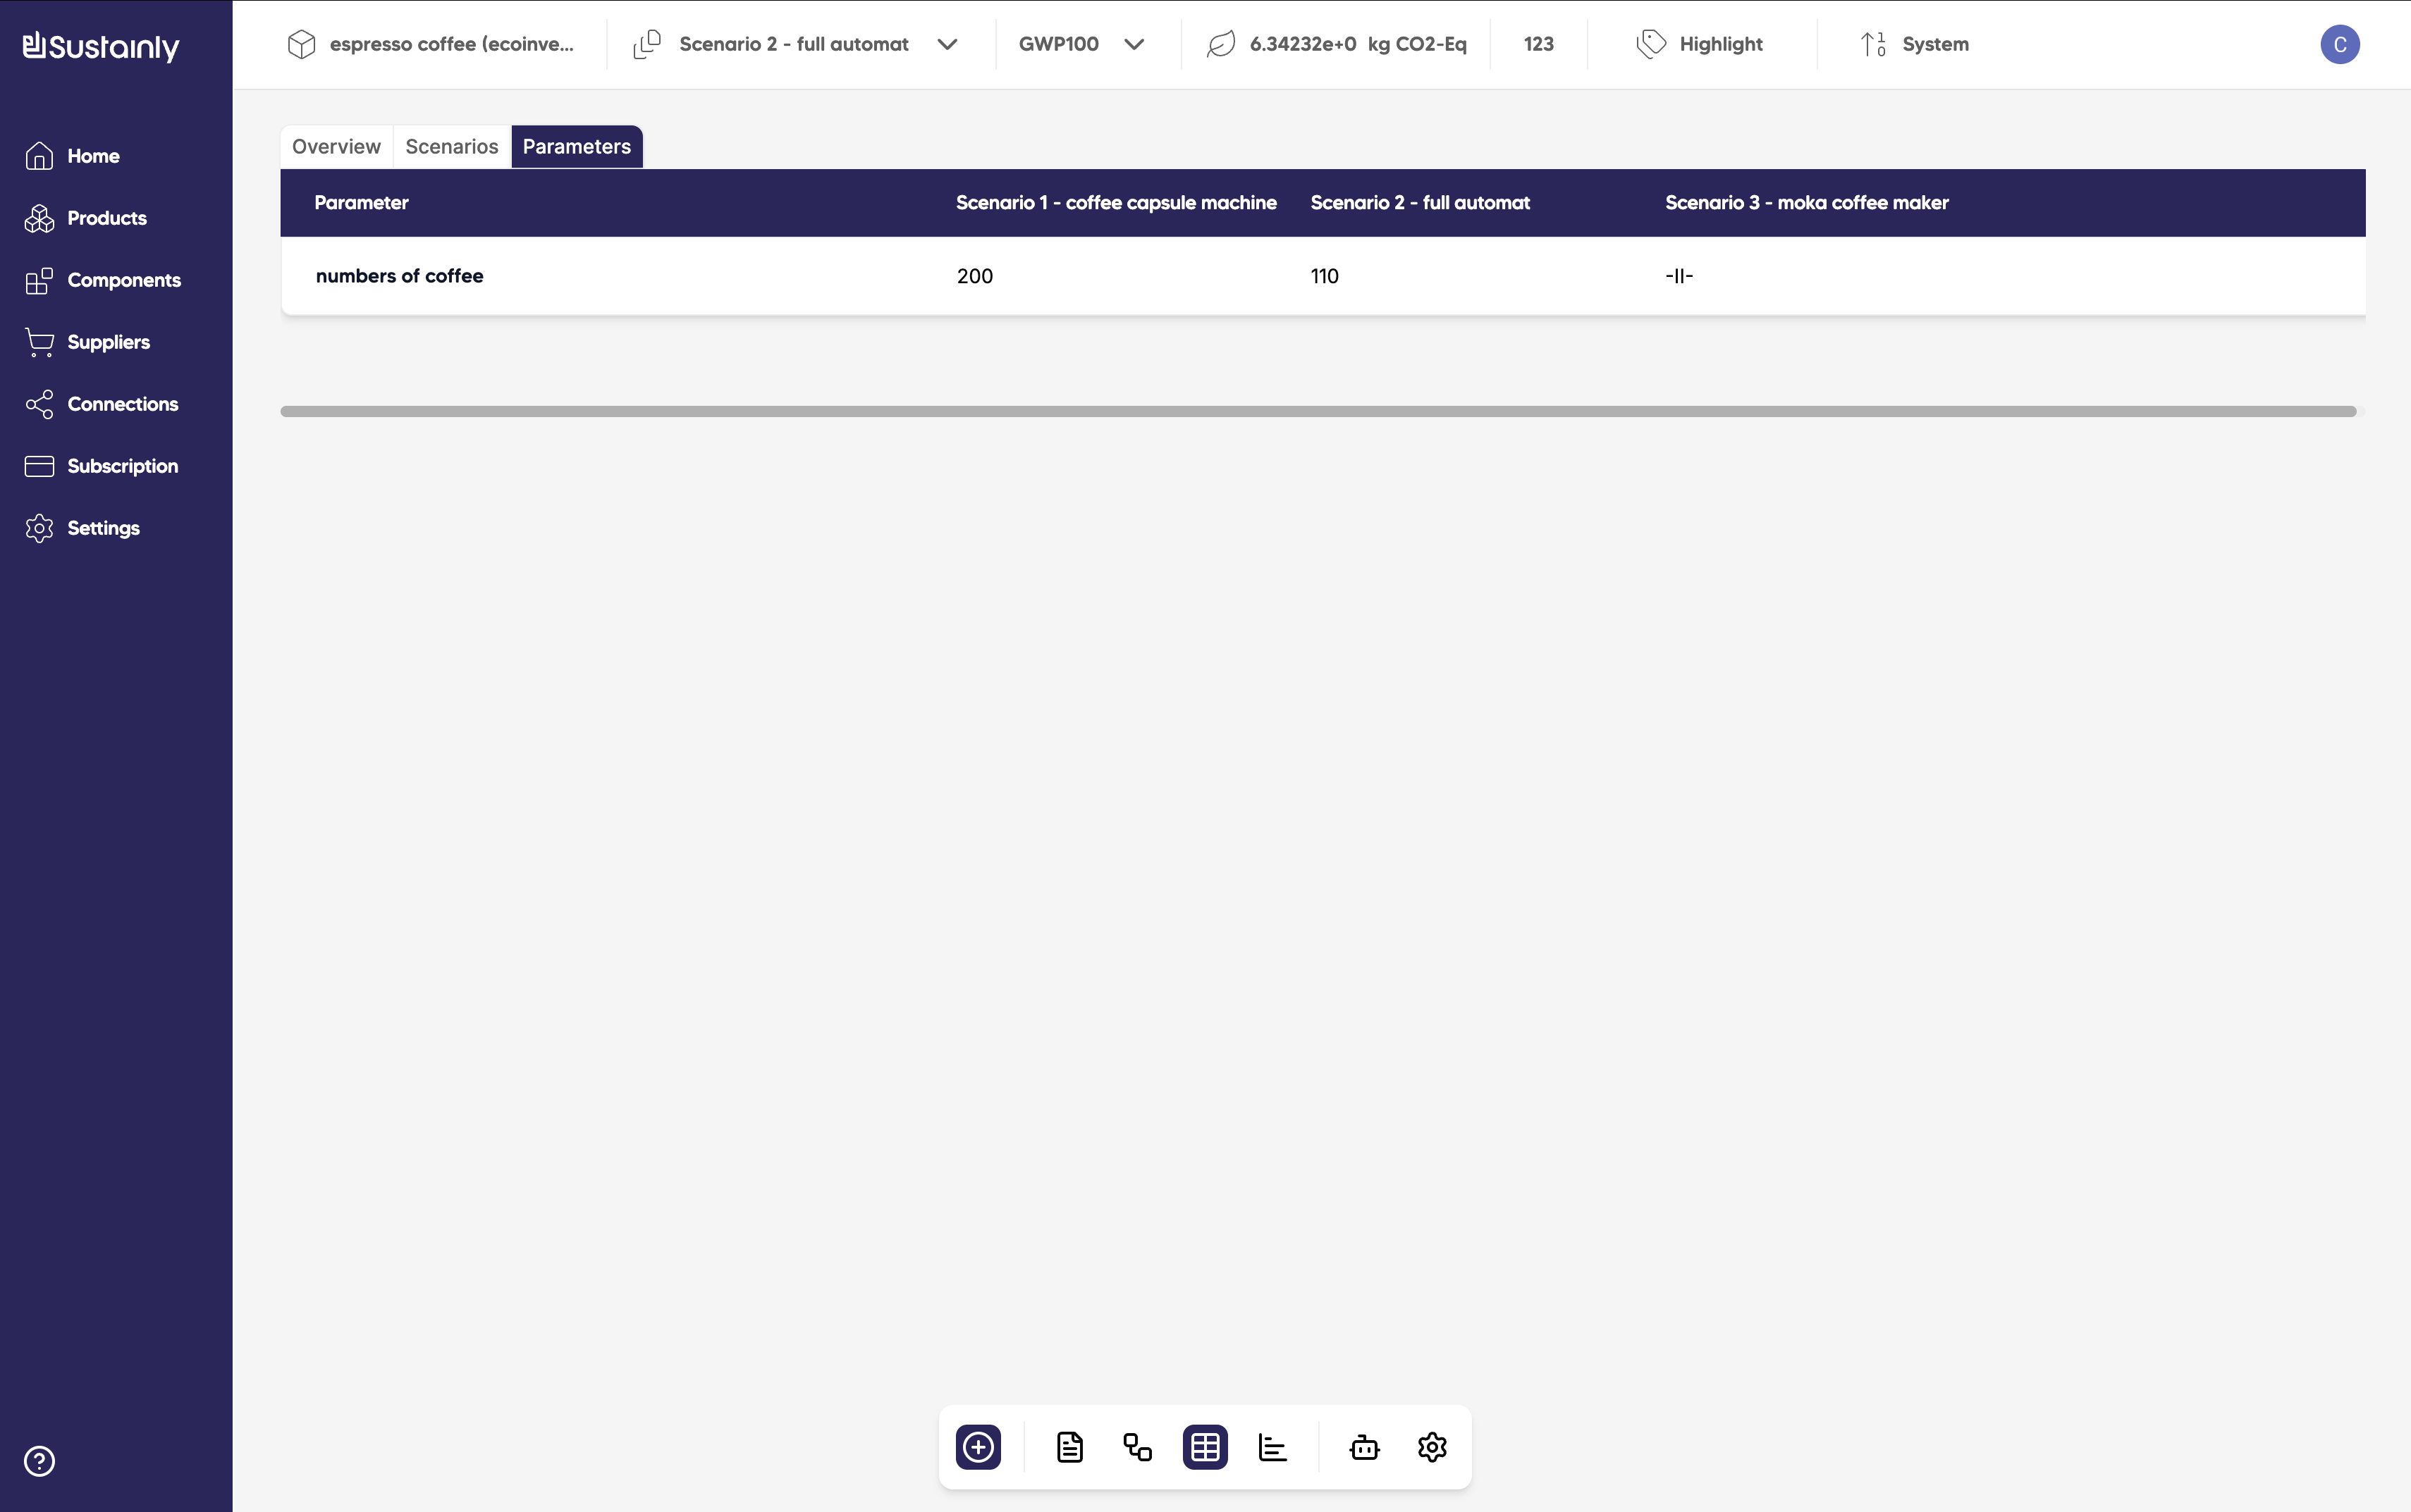Image resolution: width=2411 pixels, height=1512 pixels.
Task: Switch to the Overview tab
Action: click(x=336, y=147)
